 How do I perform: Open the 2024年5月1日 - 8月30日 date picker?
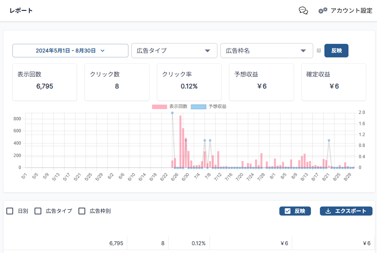coord(70,51)
